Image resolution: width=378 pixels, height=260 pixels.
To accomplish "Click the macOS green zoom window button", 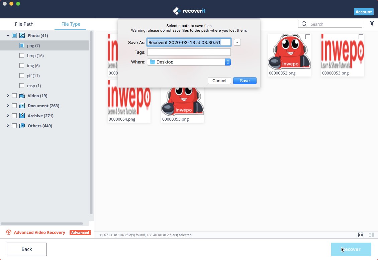I will pyautogui.click(x=18, y=4).
